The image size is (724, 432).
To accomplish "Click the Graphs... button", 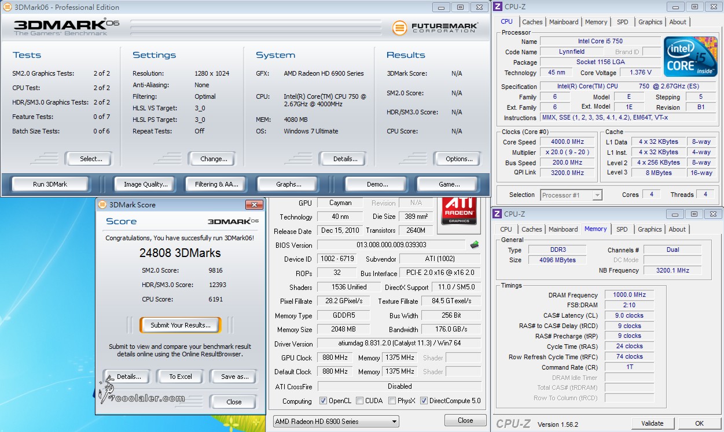I will click(x=288, y=184).
